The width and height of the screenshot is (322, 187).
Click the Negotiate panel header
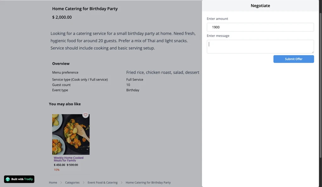click(x=260, y=6)
